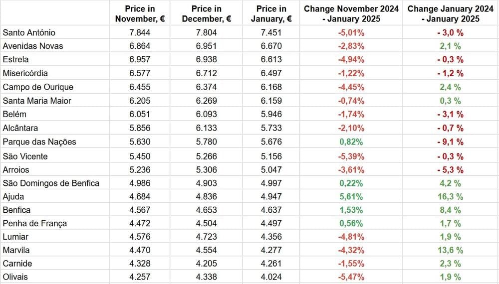Select the 5,61% change cell for Ajuda

pos(351,196)
